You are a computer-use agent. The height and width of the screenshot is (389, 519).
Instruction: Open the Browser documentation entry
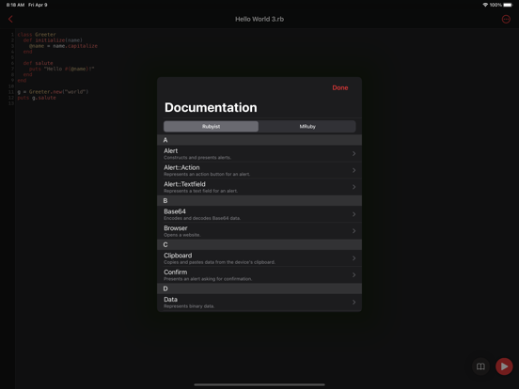click(x=259, y=231)
